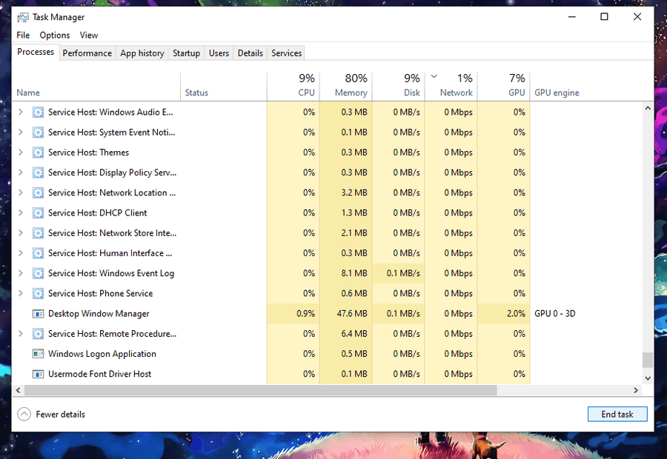
Task: Collapse view with Fewer details arrow icon
Action: tap(24, 414)
